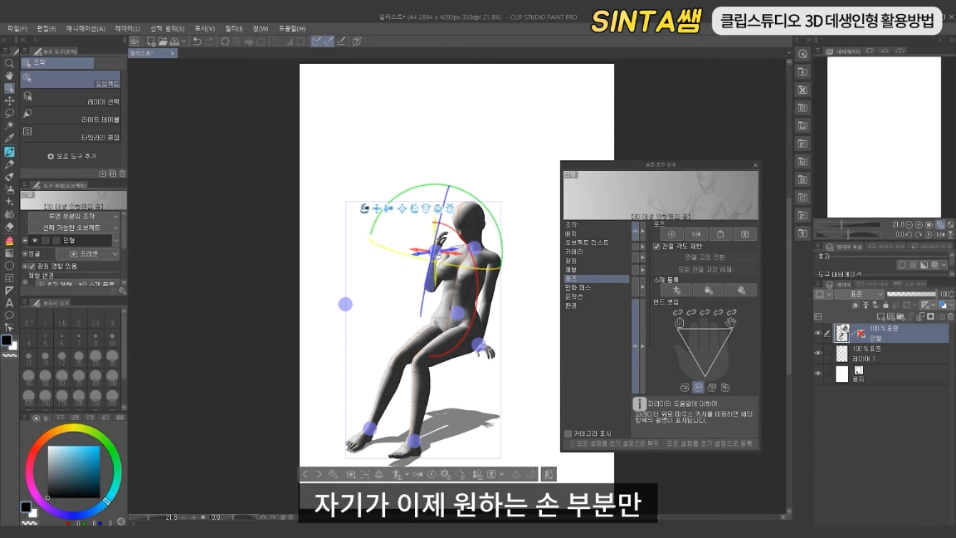Open the 레이어(L) menu
Viewport: 956px width, 538px height.
[128, 29]
